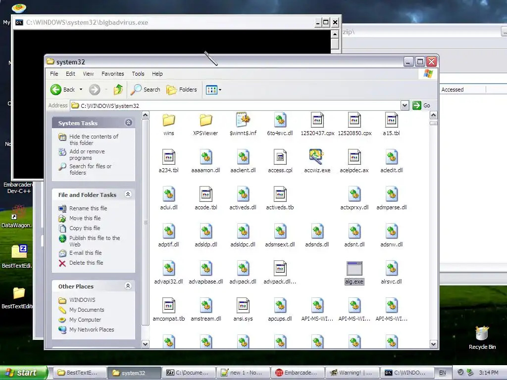
Task: Select the alrsvc.dll file icon
Action: coord(392,269)
